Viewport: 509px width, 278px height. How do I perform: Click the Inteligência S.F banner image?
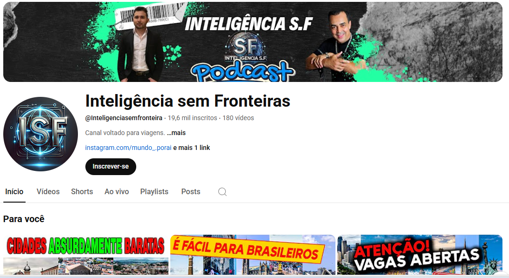point(253,42)
